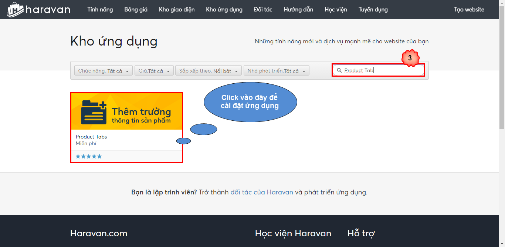Click the Hỗ trợ footer heading
This screenshot has width=505, height=247.
pyautogui.click(x=361, y=233)
